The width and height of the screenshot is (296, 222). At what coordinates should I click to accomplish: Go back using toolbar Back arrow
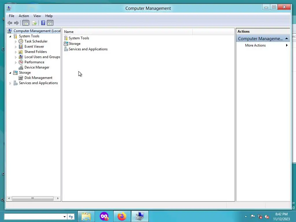pyautogui.click(x=10, y=23)
